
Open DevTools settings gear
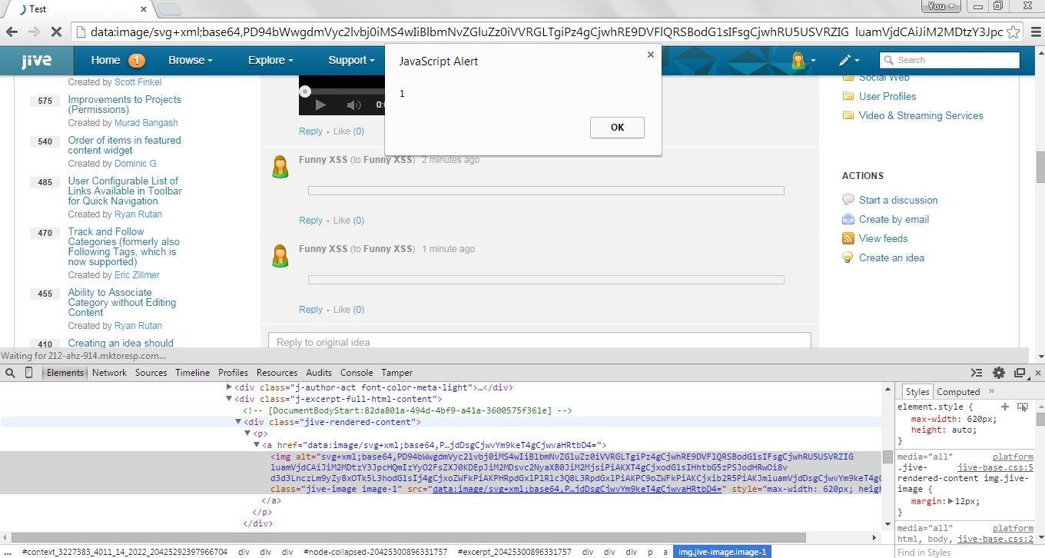click(998, 373)
